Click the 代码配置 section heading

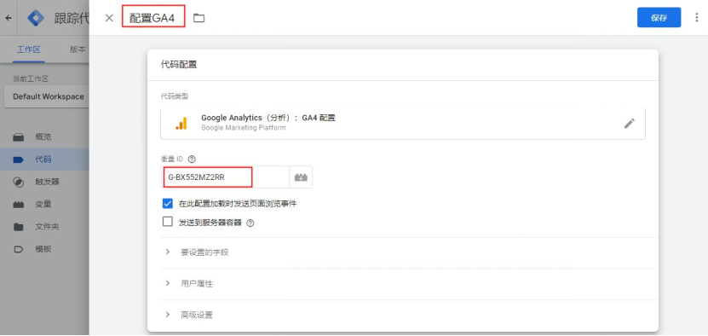[179, 65]
